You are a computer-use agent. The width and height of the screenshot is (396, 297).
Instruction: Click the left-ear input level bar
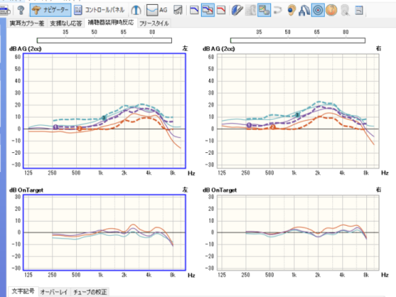[x=103, y=40]
